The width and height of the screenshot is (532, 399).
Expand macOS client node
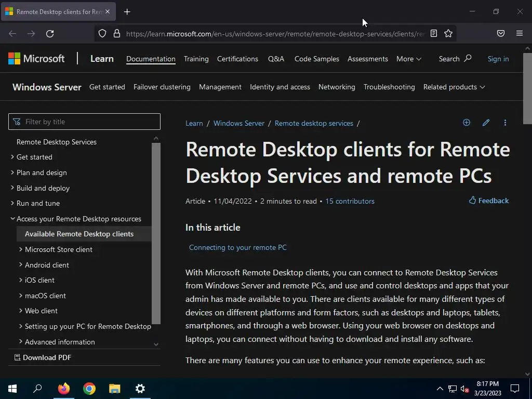coord(20,296)
